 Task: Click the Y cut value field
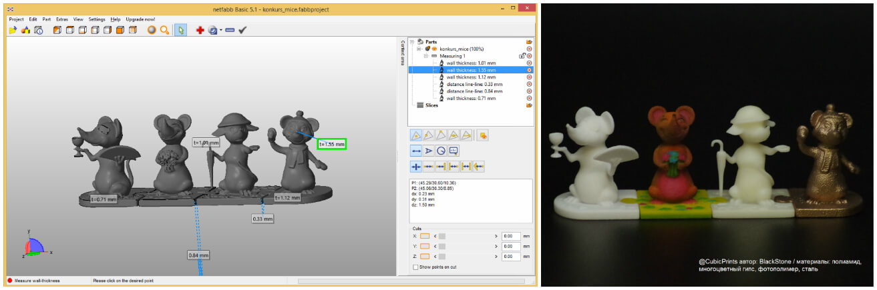pyautogui.click(x=510, y=246)
